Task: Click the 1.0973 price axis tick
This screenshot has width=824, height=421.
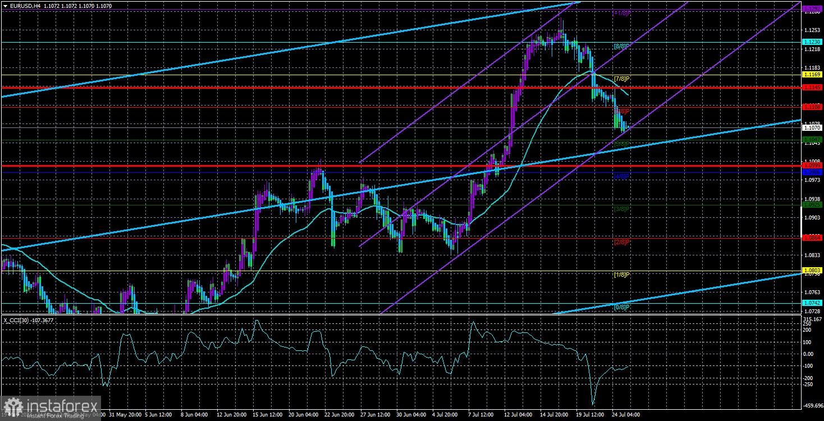Action: [x=812, y=180]
